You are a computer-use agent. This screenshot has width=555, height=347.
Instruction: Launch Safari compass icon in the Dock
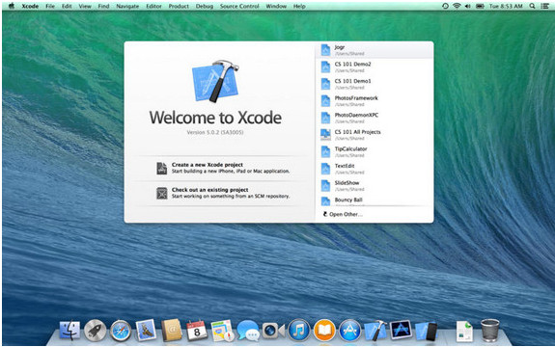[x=121, y=331]
